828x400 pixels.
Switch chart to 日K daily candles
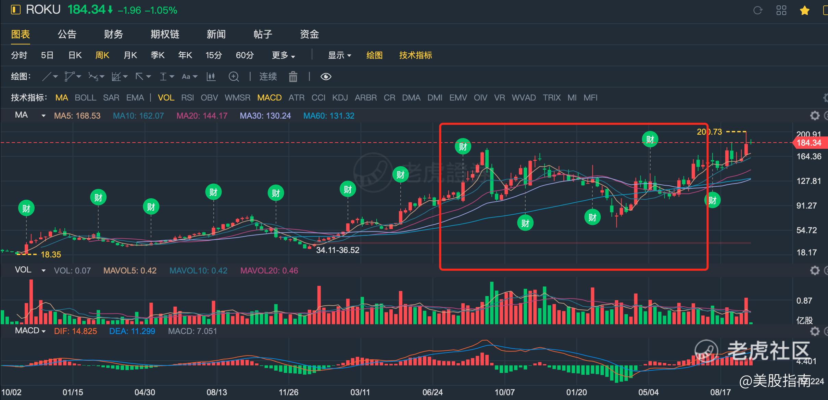[x=75, y=55]
